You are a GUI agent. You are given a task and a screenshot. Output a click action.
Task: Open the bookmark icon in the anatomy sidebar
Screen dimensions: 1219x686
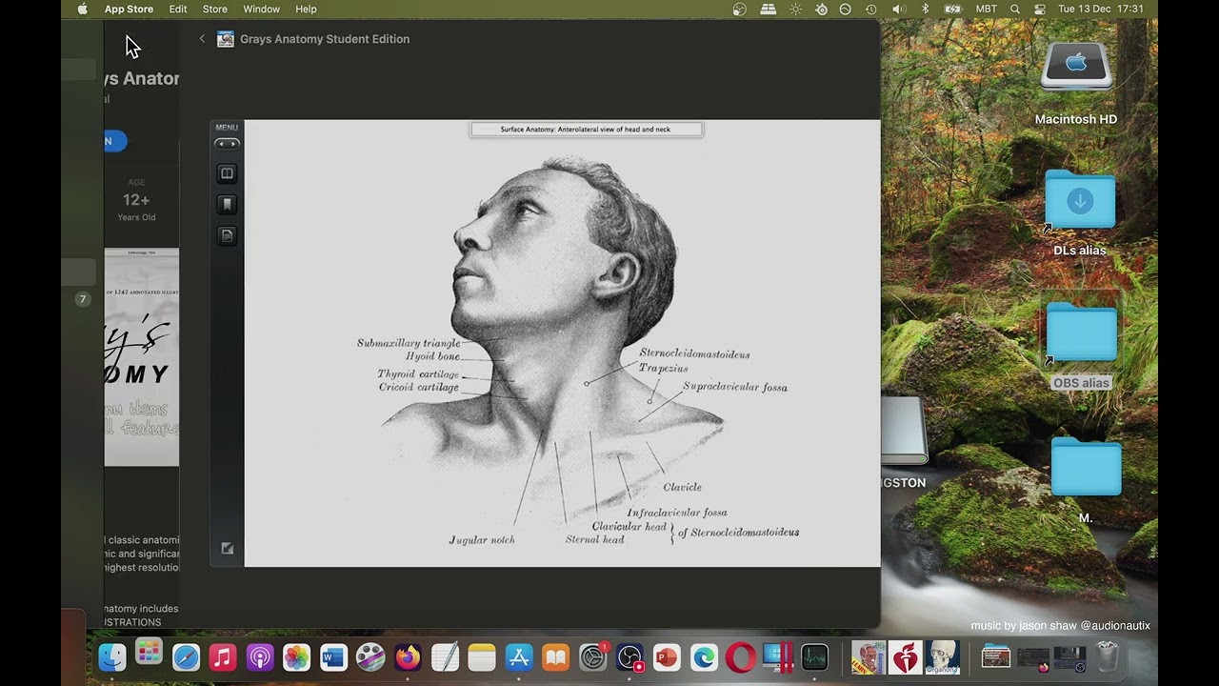(x=227, y=204)
